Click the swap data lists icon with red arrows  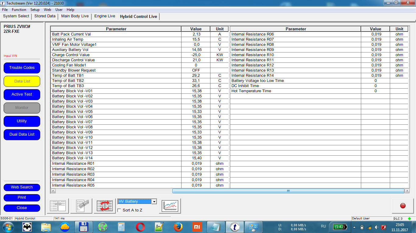105,206
